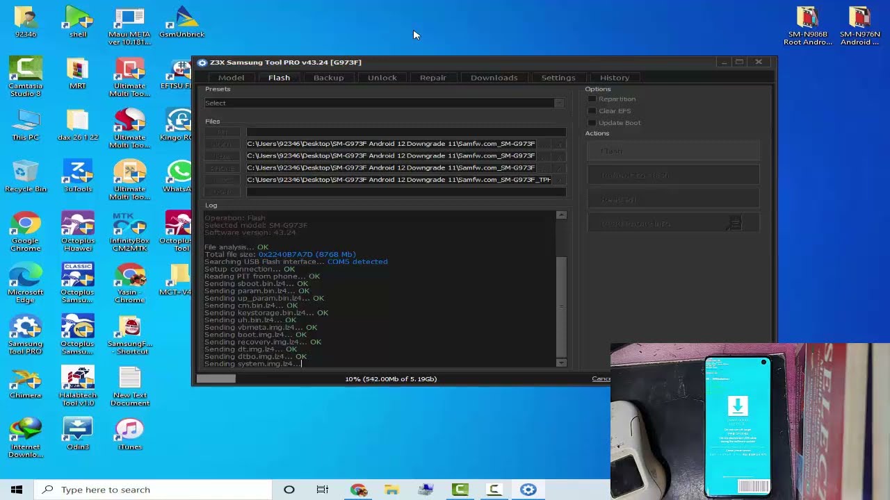This screenshot has height=500, width=890.
Task: Select Samsung Tool PRO desktop icon
Action: coord(26,334)
